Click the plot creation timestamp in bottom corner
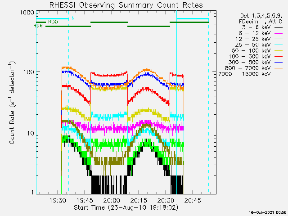Image resolution: width=288 pixels, height=216 pixels. 268,212
